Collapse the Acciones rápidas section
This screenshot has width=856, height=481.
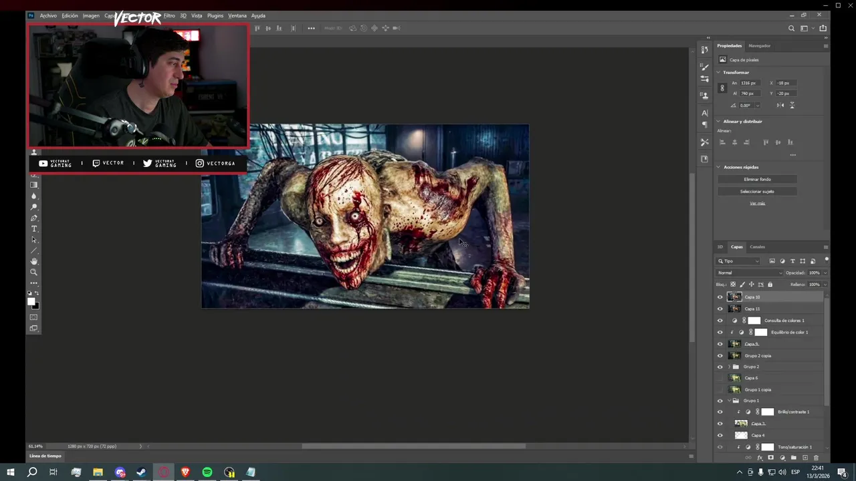click(x=719, y=167)
